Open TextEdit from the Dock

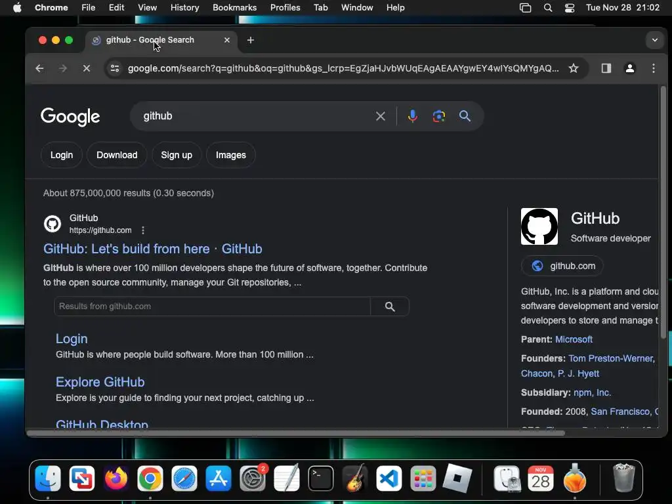pyautogui.click(x=286, y=478)
